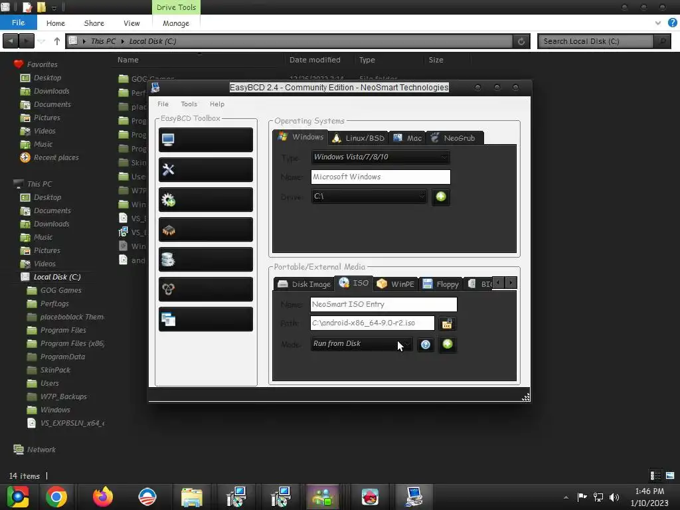680x510 pixels.
Task: Open Explorer help question mark icon
Action: point(672,23)
